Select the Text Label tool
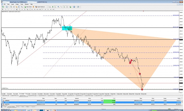184x111 pixels. (x=25, y=9)
